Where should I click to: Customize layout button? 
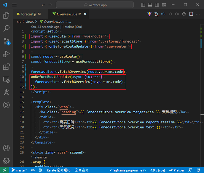(164, 5)
